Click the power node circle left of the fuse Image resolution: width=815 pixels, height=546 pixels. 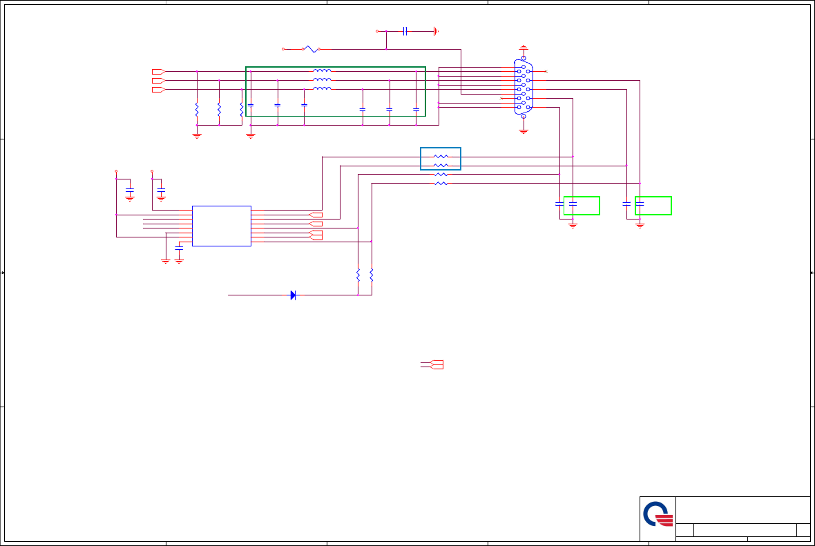282,49
